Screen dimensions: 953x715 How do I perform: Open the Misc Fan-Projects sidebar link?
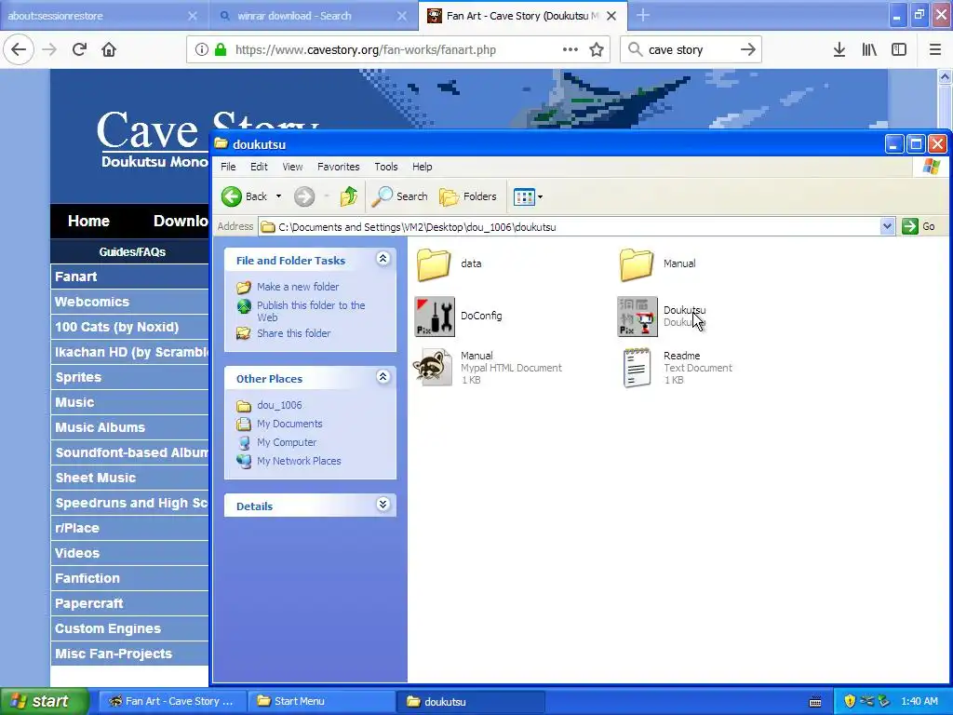click(x=129, y=654)
